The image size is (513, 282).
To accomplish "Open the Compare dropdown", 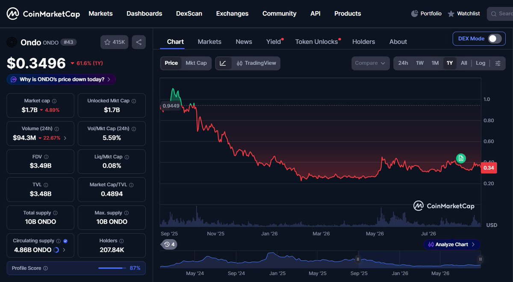I will coord(371,63).
